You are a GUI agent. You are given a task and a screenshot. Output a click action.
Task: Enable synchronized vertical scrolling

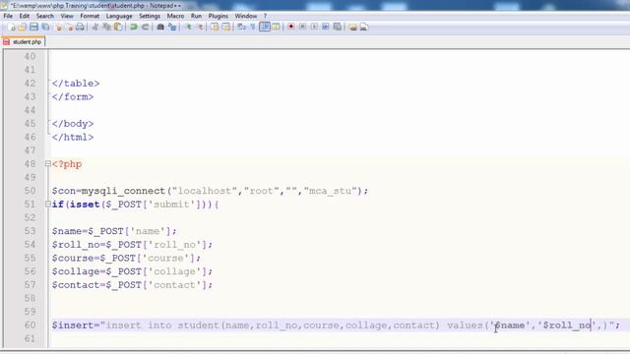click(215, 27)
